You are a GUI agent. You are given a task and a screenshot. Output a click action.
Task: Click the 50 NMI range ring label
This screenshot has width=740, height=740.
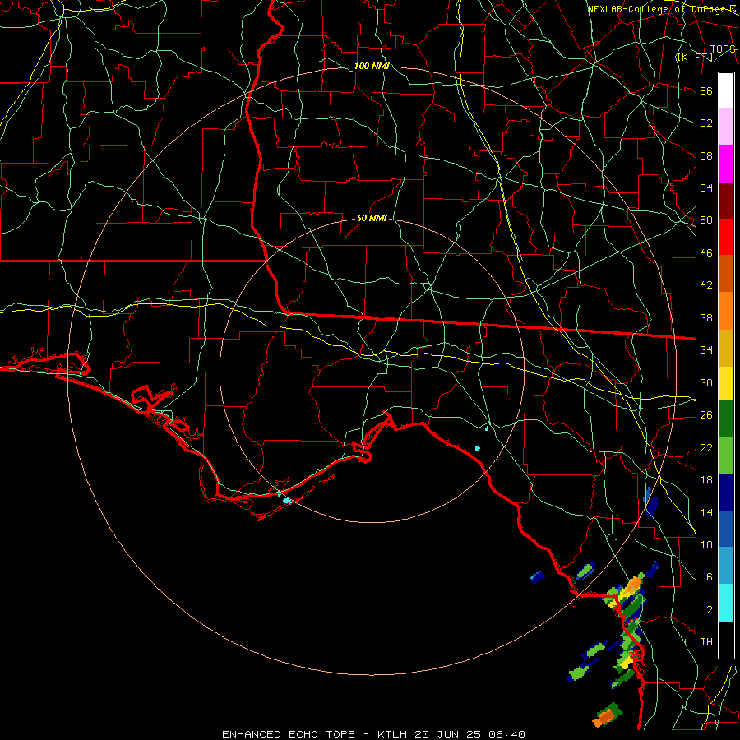[372, 218]
